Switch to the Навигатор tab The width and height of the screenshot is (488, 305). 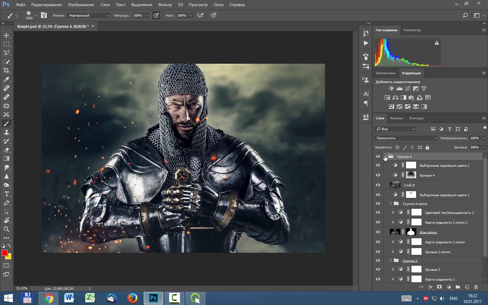412,30
